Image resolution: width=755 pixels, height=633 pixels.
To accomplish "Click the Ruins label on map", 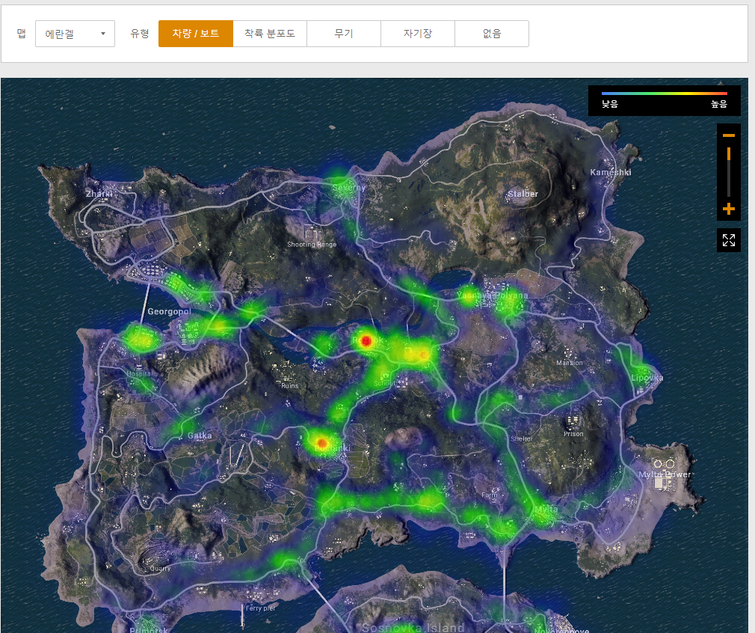I will [x=290, y=385].
